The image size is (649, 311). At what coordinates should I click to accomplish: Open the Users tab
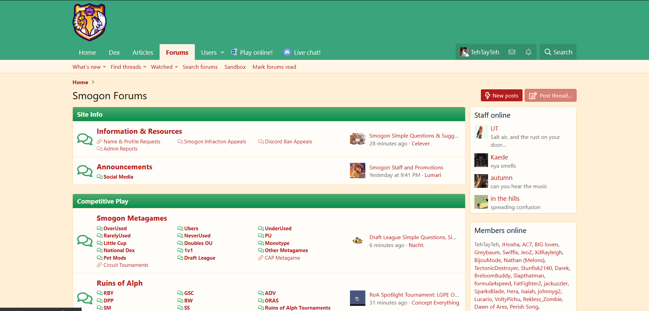tap(209, 52)
